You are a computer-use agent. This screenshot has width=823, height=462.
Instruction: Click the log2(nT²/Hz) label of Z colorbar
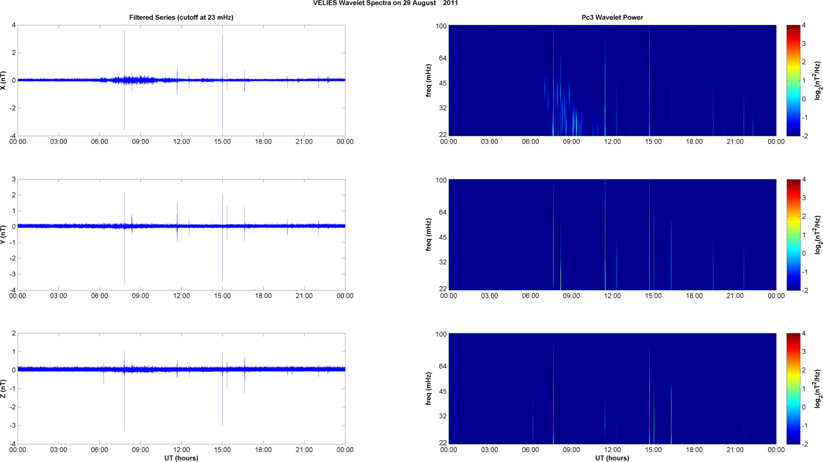(x=818, y=389)
